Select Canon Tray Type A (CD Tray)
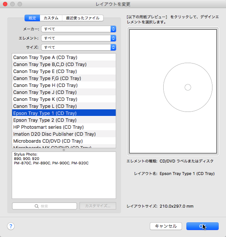Image resolution: width=226 pixels, height=237 pixels. [x=64, y=58]
